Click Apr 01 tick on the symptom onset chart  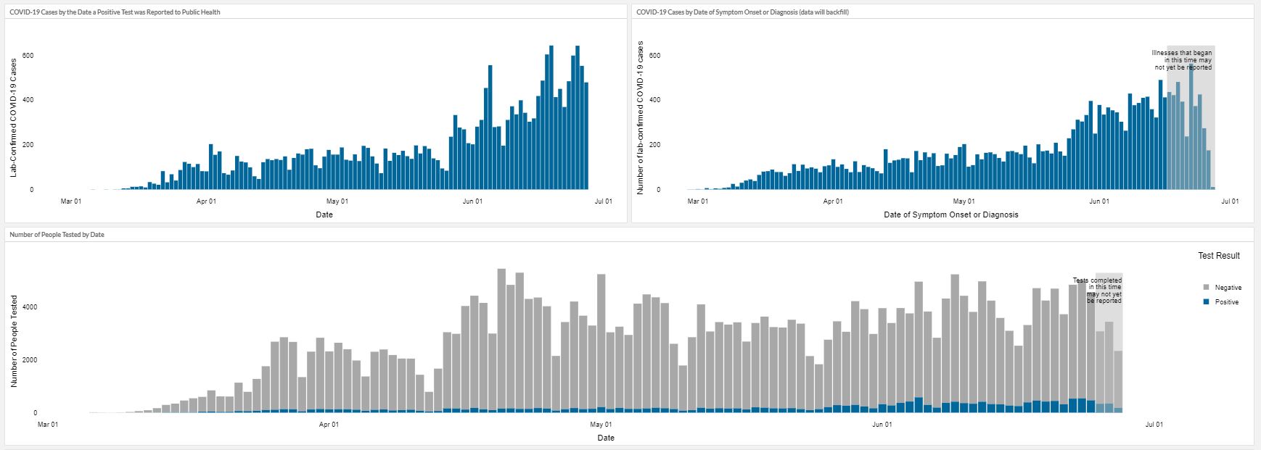point(833,201)
